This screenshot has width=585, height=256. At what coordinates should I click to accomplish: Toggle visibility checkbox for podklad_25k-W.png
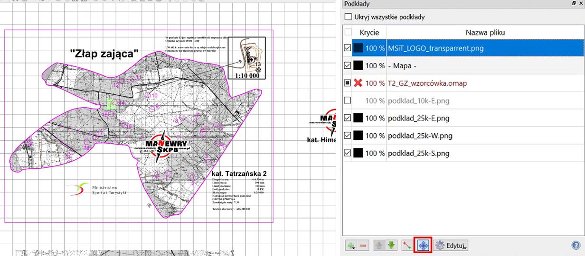pos(348,136)
